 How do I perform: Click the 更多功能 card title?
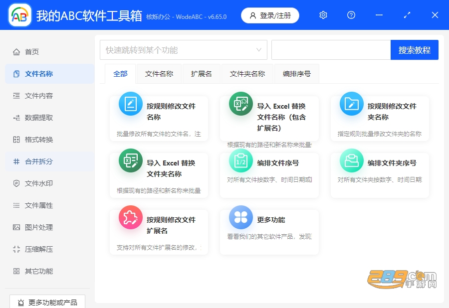(x=271, y=220)
